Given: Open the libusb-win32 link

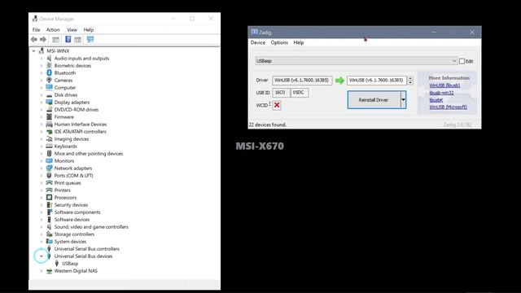Looking at the screenshot, I should pos(441,93).
